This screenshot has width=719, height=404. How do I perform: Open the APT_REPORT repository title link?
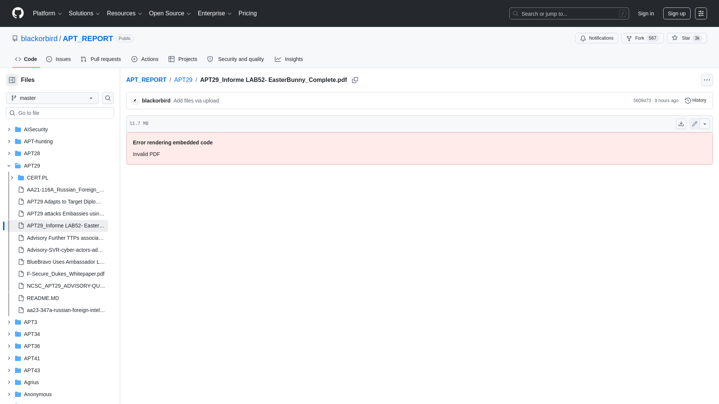coord(88,39)
